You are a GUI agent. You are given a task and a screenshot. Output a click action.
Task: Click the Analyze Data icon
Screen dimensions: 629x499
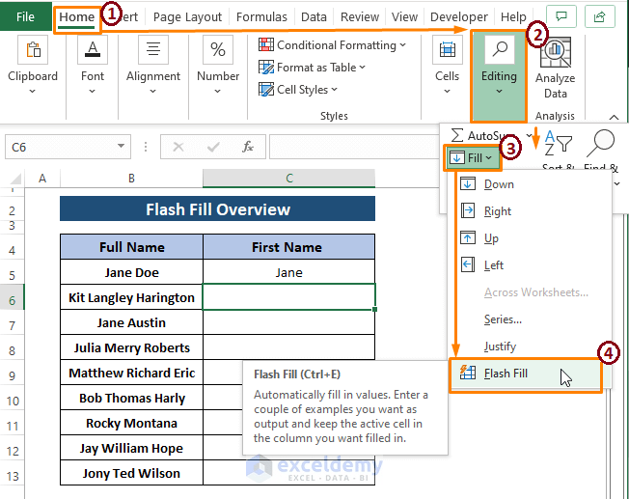(x=556, y=52)
